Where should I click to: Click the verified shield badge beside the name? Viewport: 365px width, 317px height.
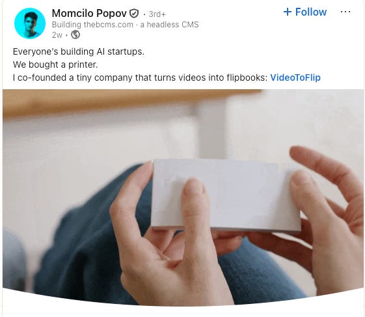134,14
